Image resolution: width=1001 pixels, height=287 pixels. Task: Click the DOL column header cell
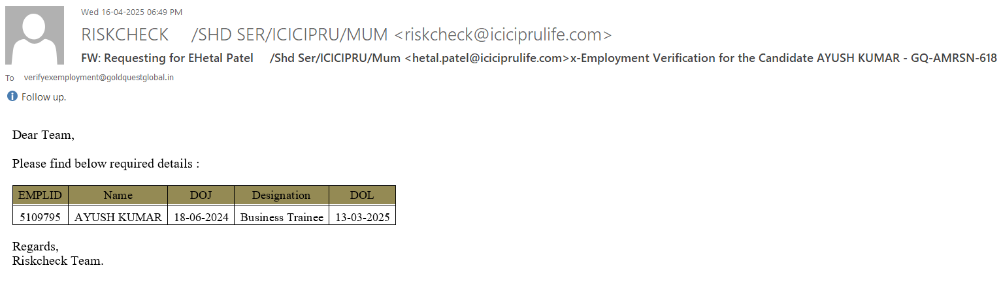(x=362, y=195)
